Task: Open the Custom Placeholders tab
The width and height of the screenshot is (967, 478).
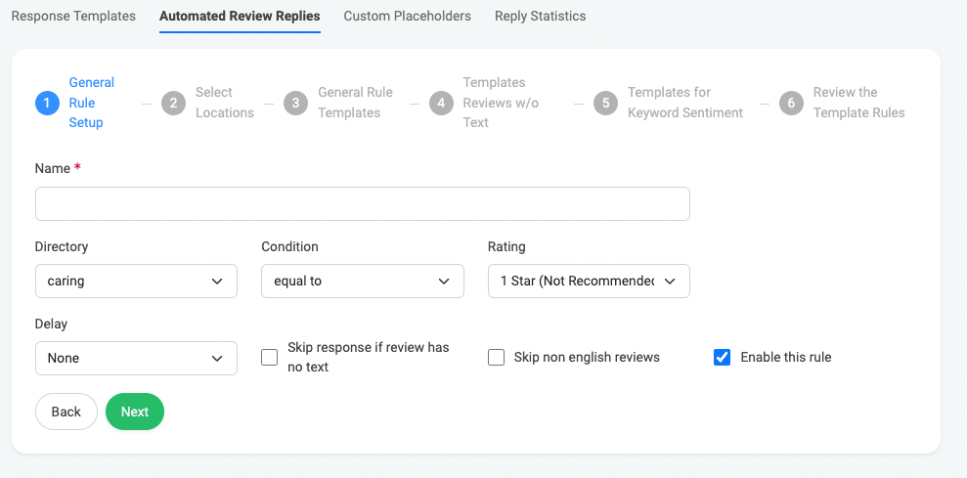Action: click(x=407, y=16)
